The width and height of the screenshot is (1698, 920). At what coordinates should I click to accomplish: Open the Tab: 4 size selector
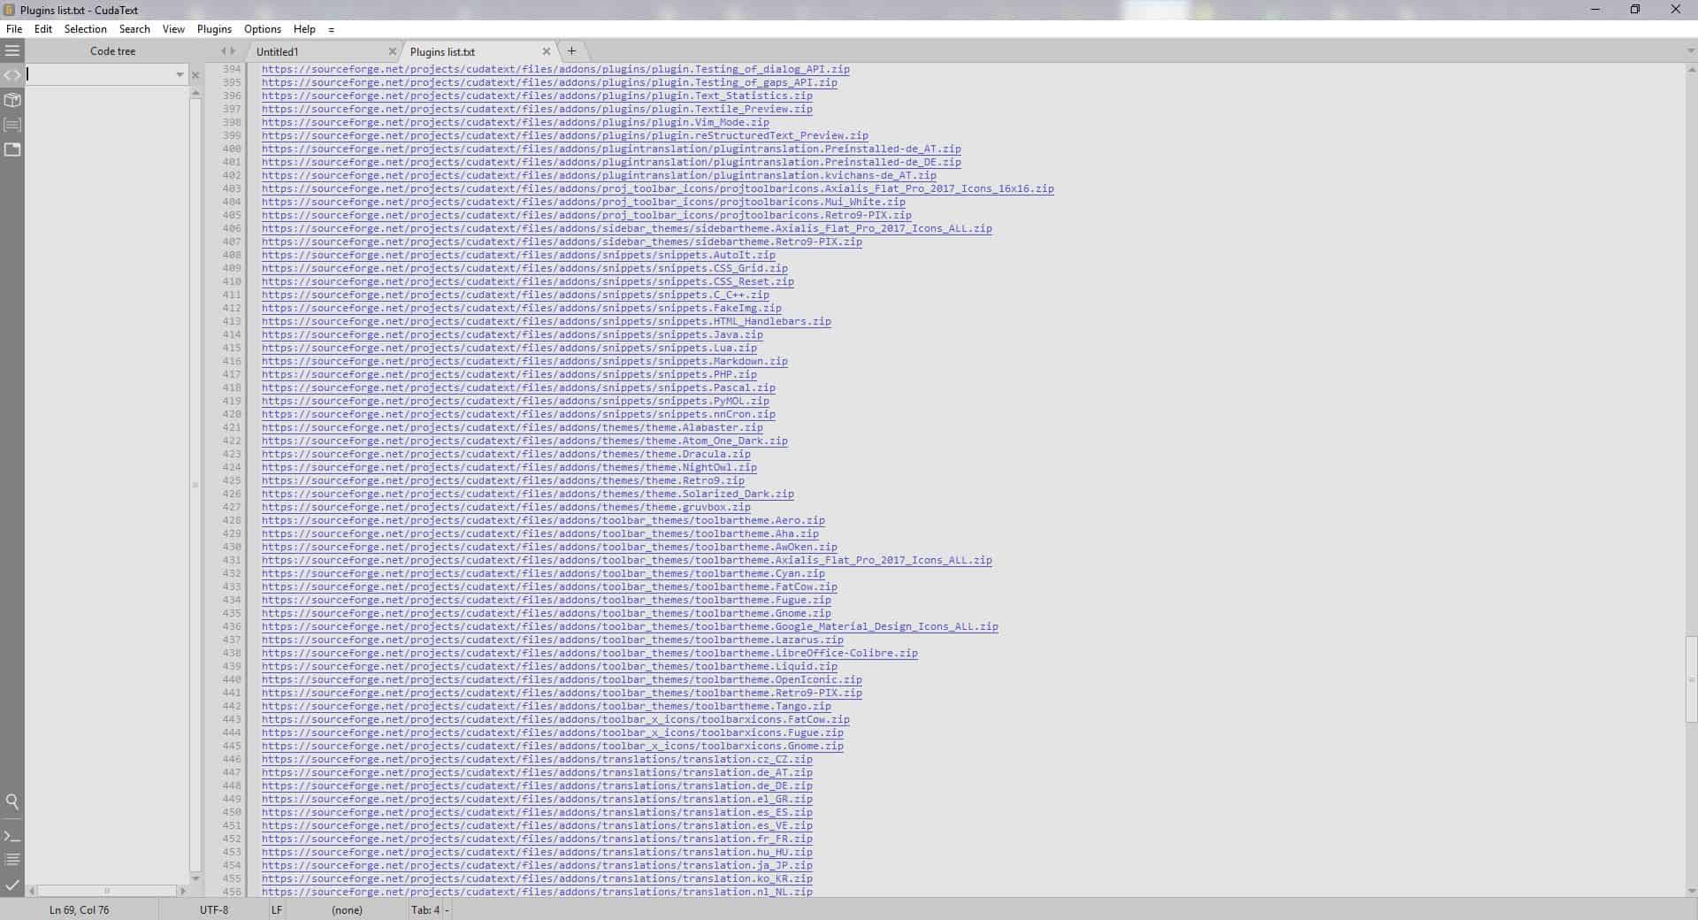(425, 909)
